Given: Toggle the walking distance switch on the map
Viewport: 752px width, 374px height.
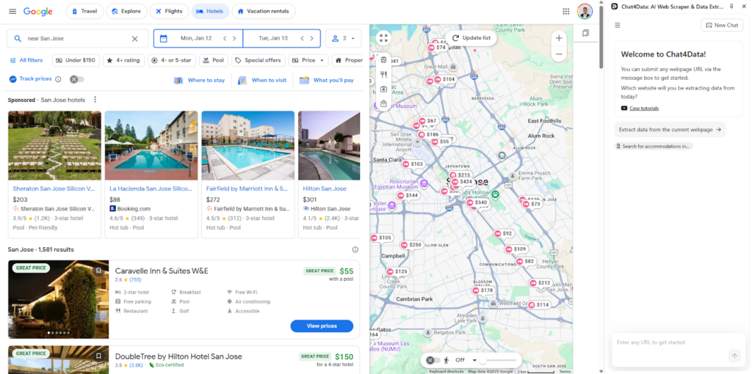Looking at the screenshot, I should pyautogui.click(x=433, y=360).
